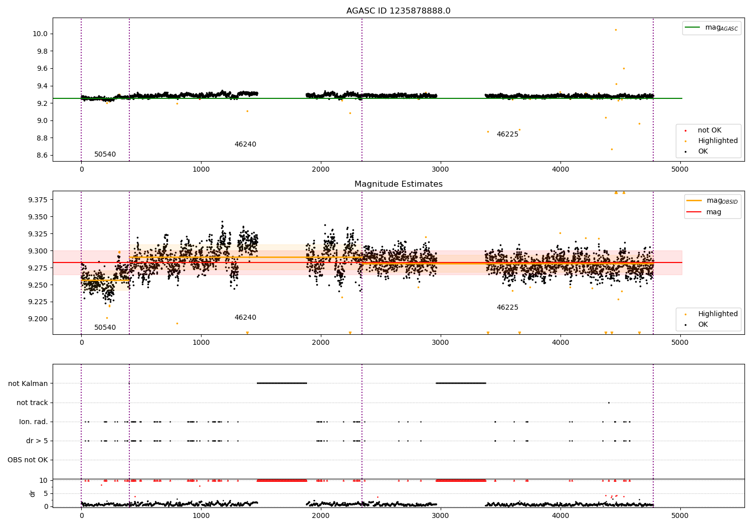Click the 'OBS not OK' row label
This screenshot has width=752, height=527.
point(28,460)
